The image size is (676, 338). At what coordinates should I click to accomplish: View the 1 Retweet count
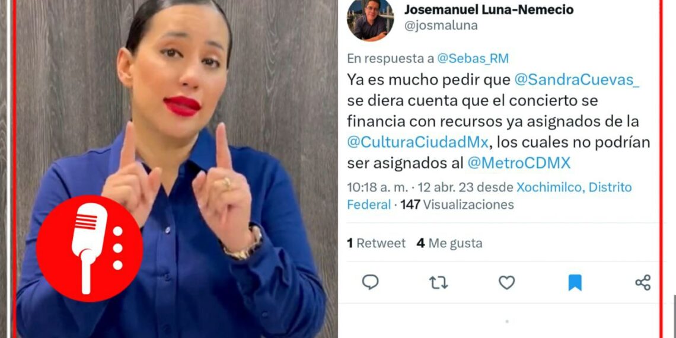(x=377, y=244)
